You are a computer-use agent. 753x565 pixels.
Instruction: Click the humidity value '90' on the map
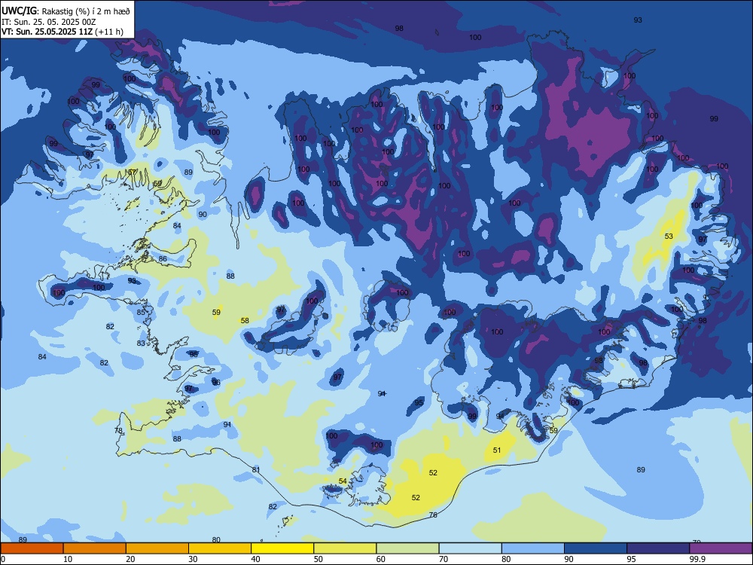pyautogui.click(x=203, y=214)
